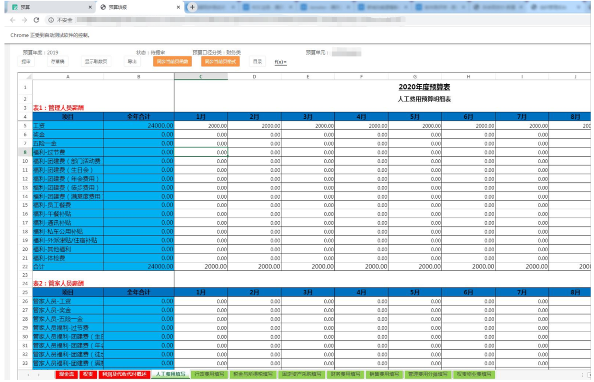Click 同步当前页格式 orange button

[x=220, y=62]
